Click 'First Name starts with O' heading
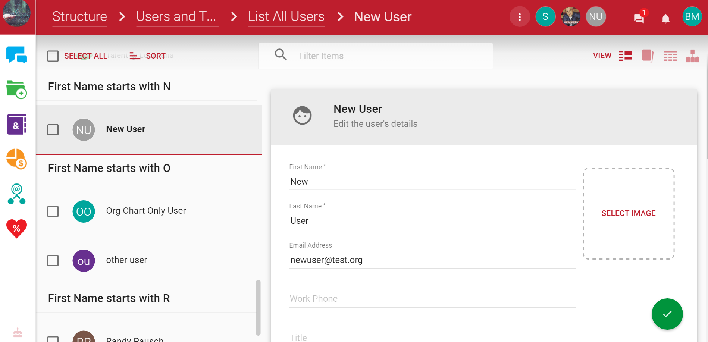Screen dimensions: 708x342 (109, 168)
